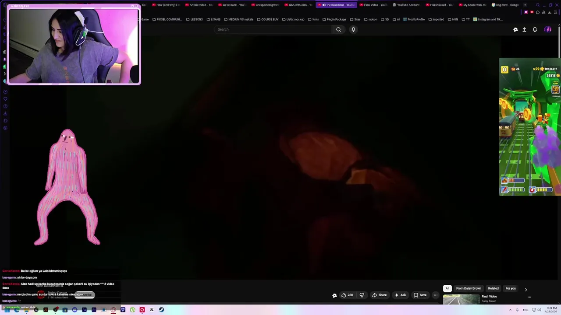Open the volume control in system tray
Screen dimensions: 561x315
(539, 310)
